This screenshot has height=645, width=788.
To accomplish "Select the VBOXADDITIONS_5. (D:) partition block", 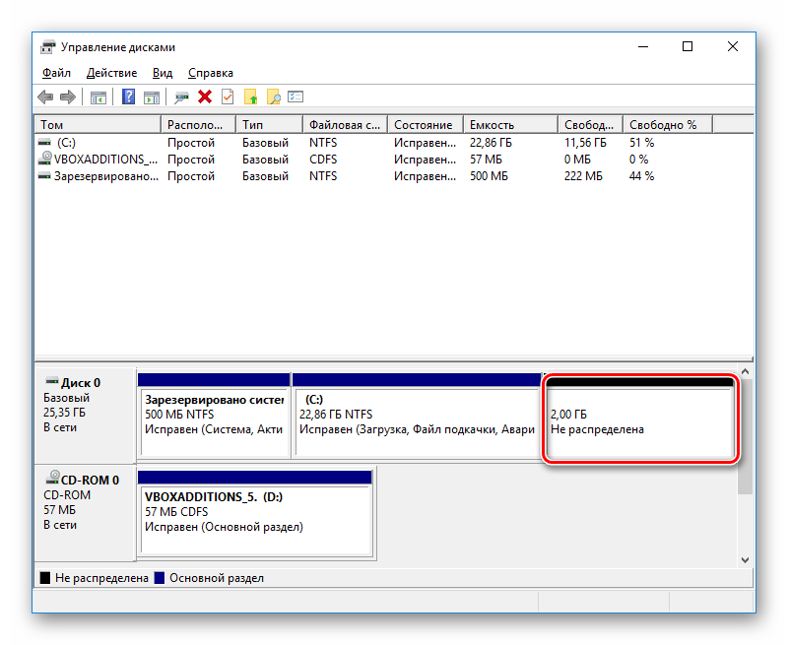I will 254,512.
